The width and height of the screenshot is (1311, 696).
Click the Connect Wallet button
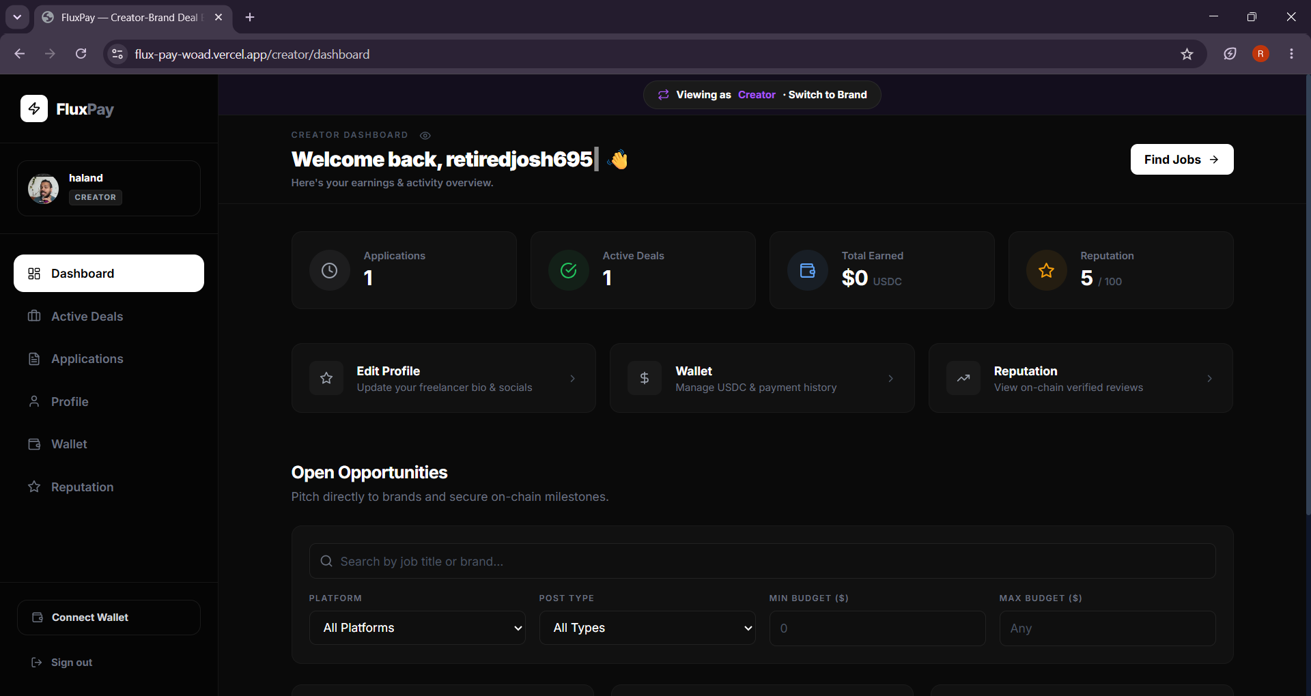[x=109, y=618]
